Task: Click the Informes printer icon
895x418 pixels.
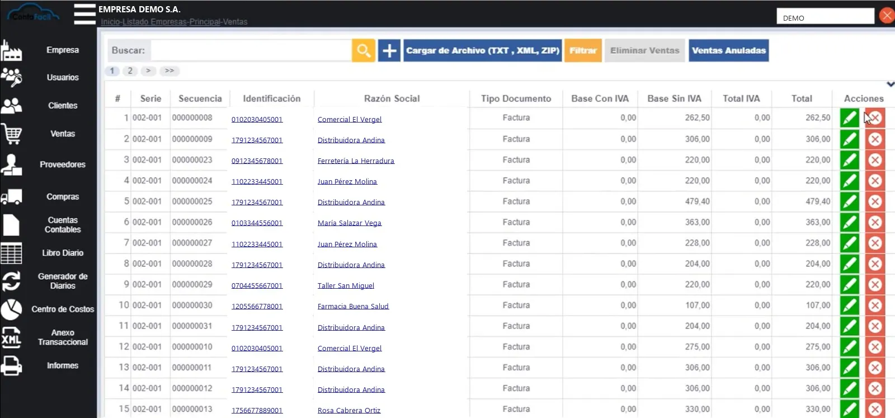Action: click(11, 365)
